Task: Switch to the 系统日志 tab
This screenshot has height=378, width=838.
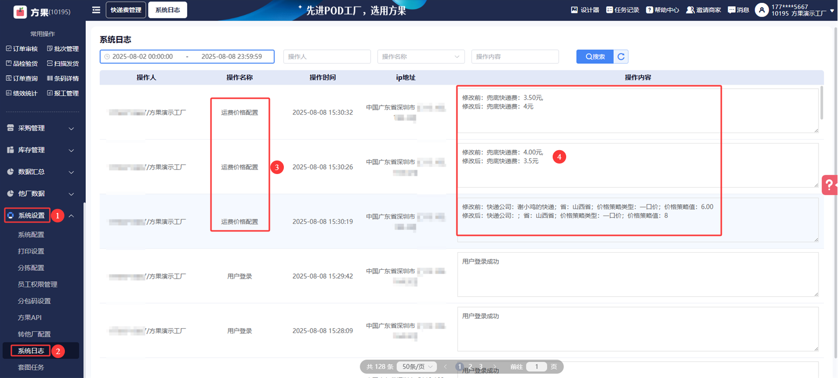Action: 168,10
